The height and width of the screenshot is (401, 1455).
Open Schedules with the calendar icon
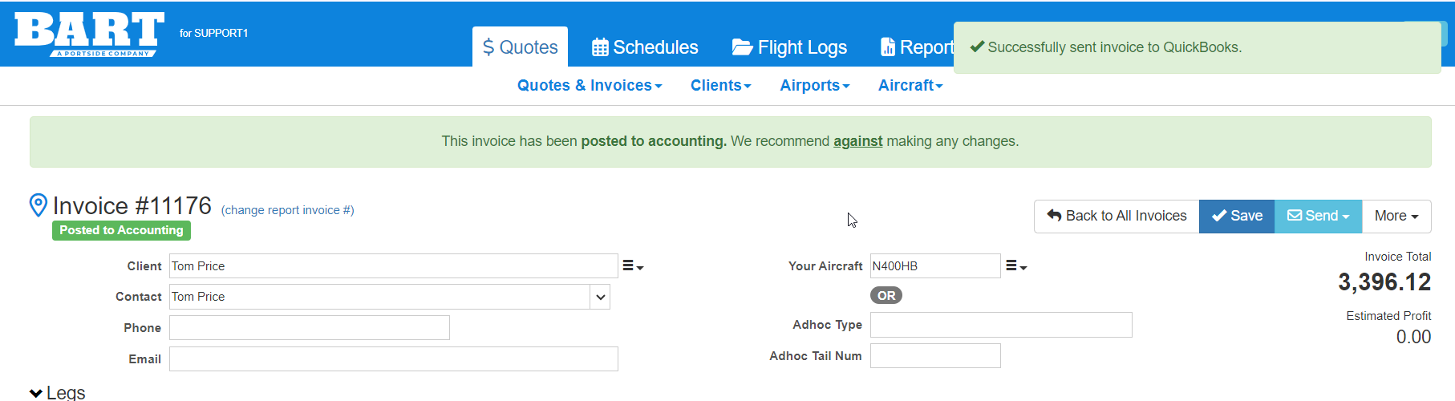coord(645,47)
